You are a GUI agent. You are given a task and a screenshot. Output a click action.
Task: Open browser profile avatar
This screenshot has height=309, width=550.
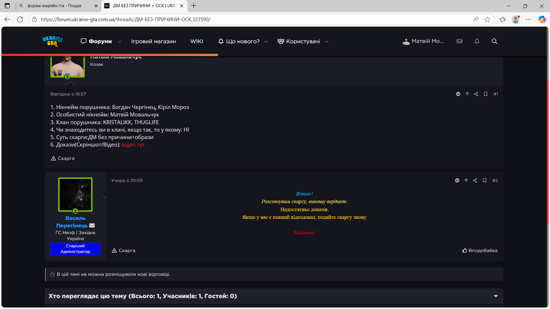(516, 19)
